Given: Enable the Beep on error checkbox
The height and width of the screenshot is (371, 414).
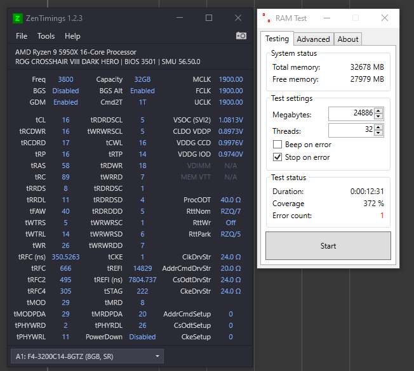Looking at the screenshot, I should coord(277,145).
